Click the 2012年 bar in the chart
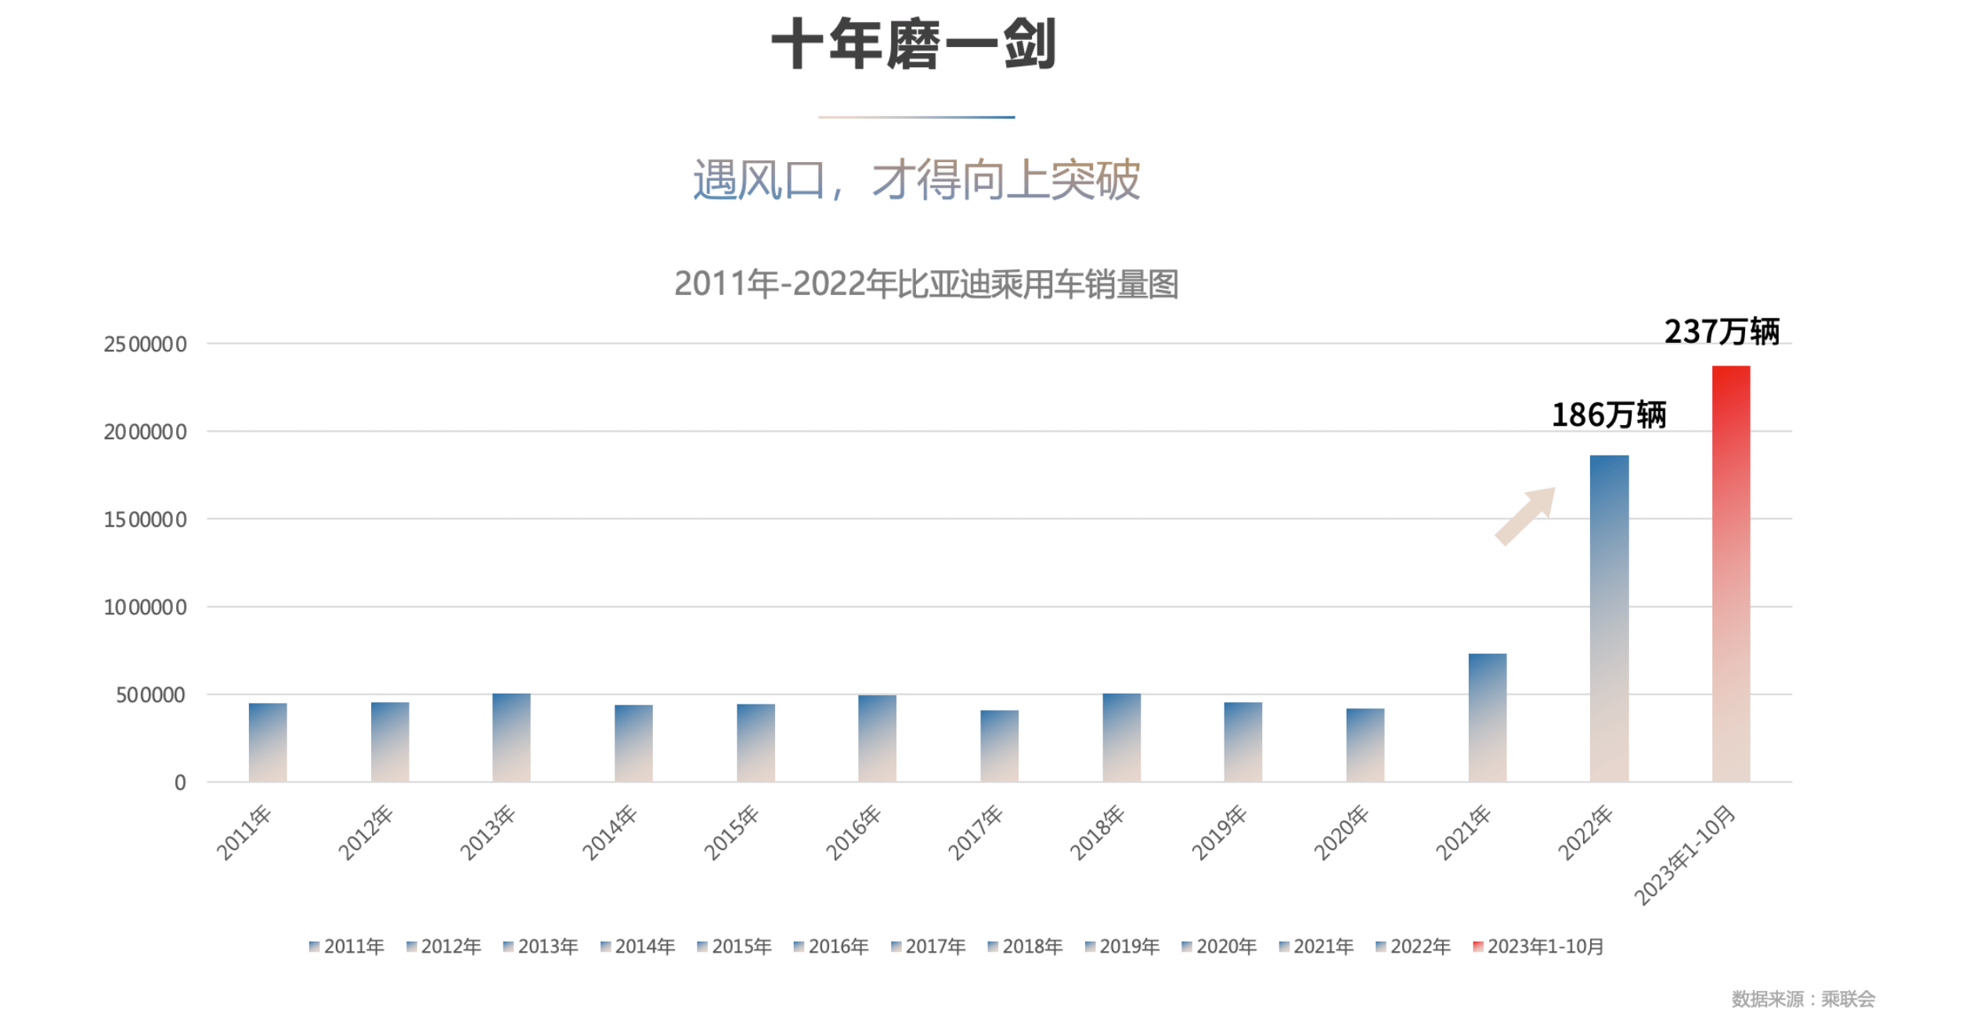This screenshot has width=1962, height=1016. 390,742
